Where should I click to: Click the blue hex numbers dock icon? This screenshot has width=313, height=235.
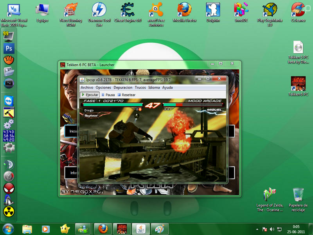pos(9,136)
